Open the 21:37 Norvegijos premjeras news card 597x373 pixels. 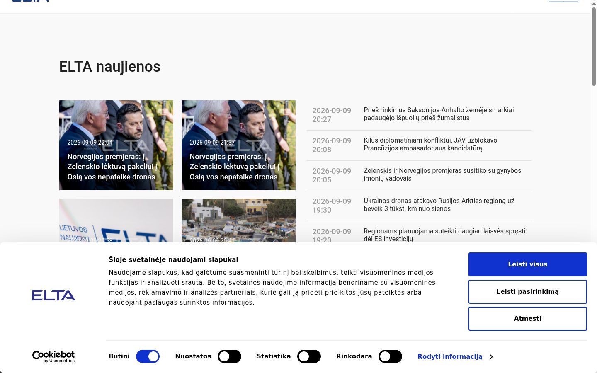tap(238, 145)
